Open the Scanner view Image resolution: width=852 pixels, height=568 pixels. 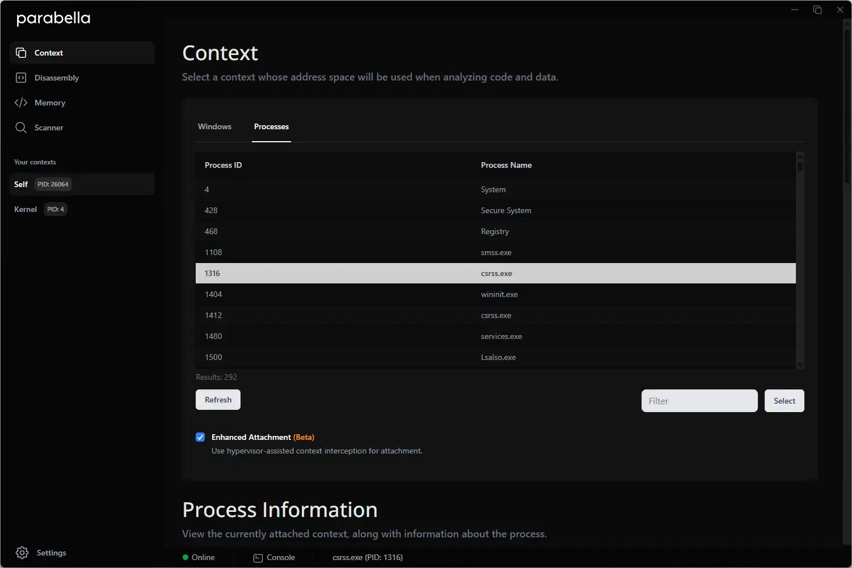coord(48,128)
